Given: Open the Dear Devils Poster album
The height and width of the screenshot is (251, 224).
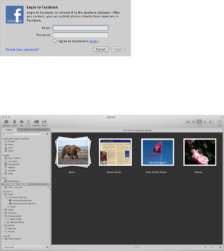Looking at the screenshot, I should 157,152.
